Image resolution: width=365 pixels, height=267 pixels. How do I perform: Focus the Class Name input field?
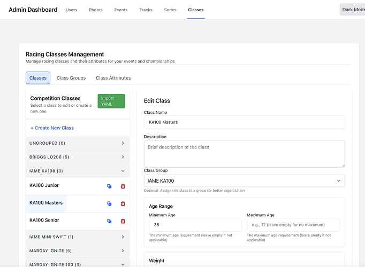pyautogui.click(x=244, y=122)
